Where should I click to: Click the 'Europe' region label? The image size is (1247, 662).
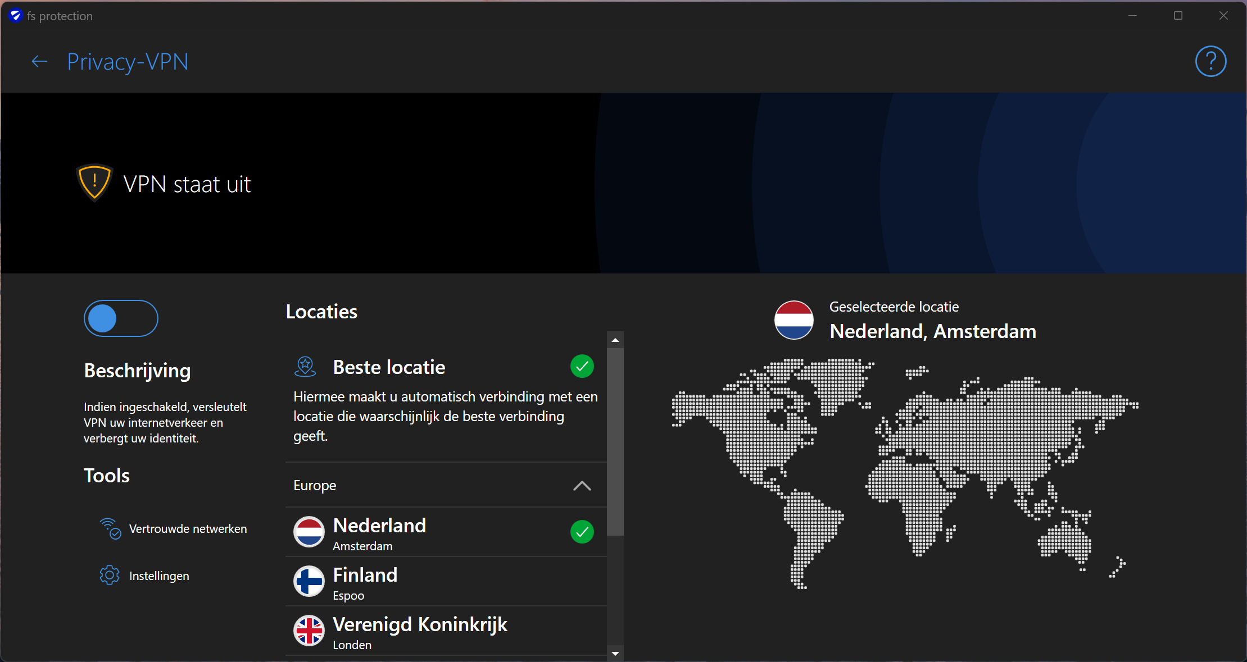315,485
